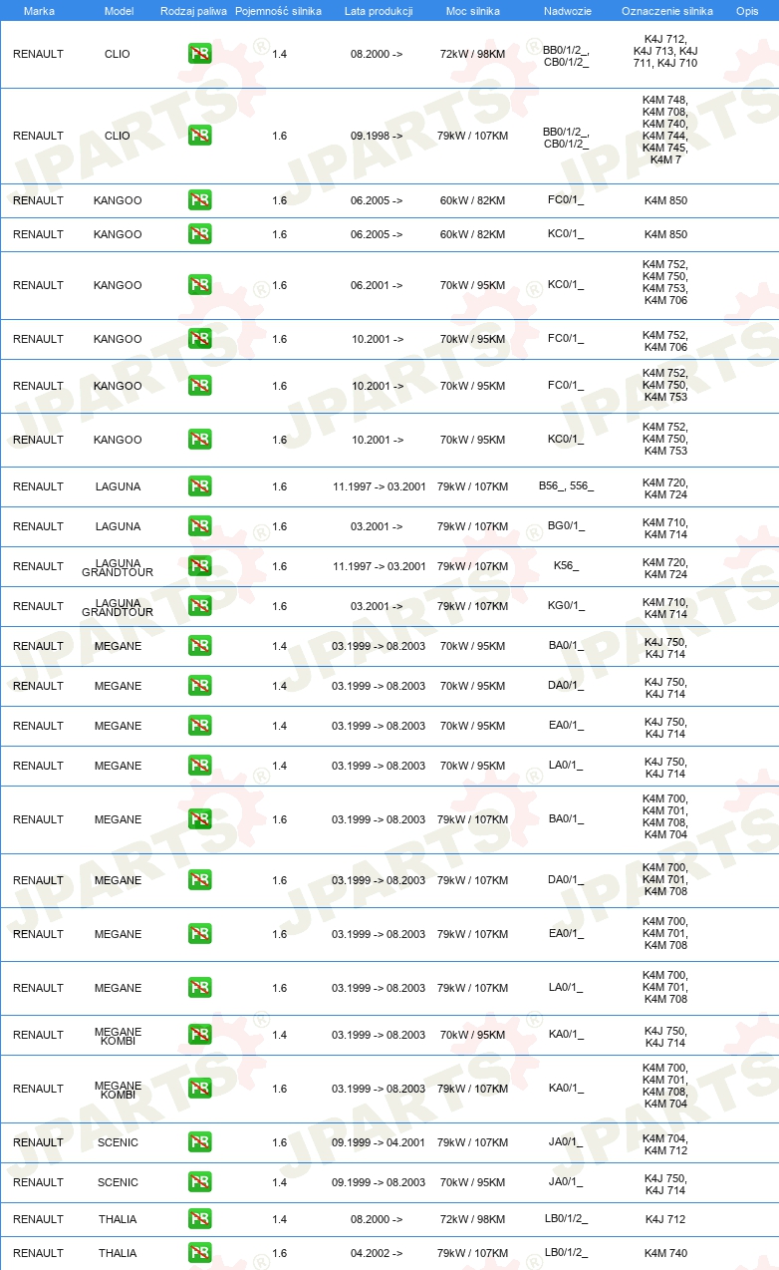
Task: Select body cell 'B56_, 556_'
Action: tap(566, 486)
